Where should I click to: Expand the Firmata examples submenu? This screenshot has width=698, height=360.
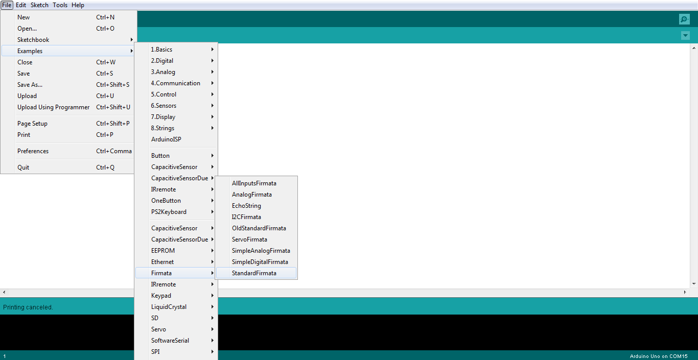162,273
